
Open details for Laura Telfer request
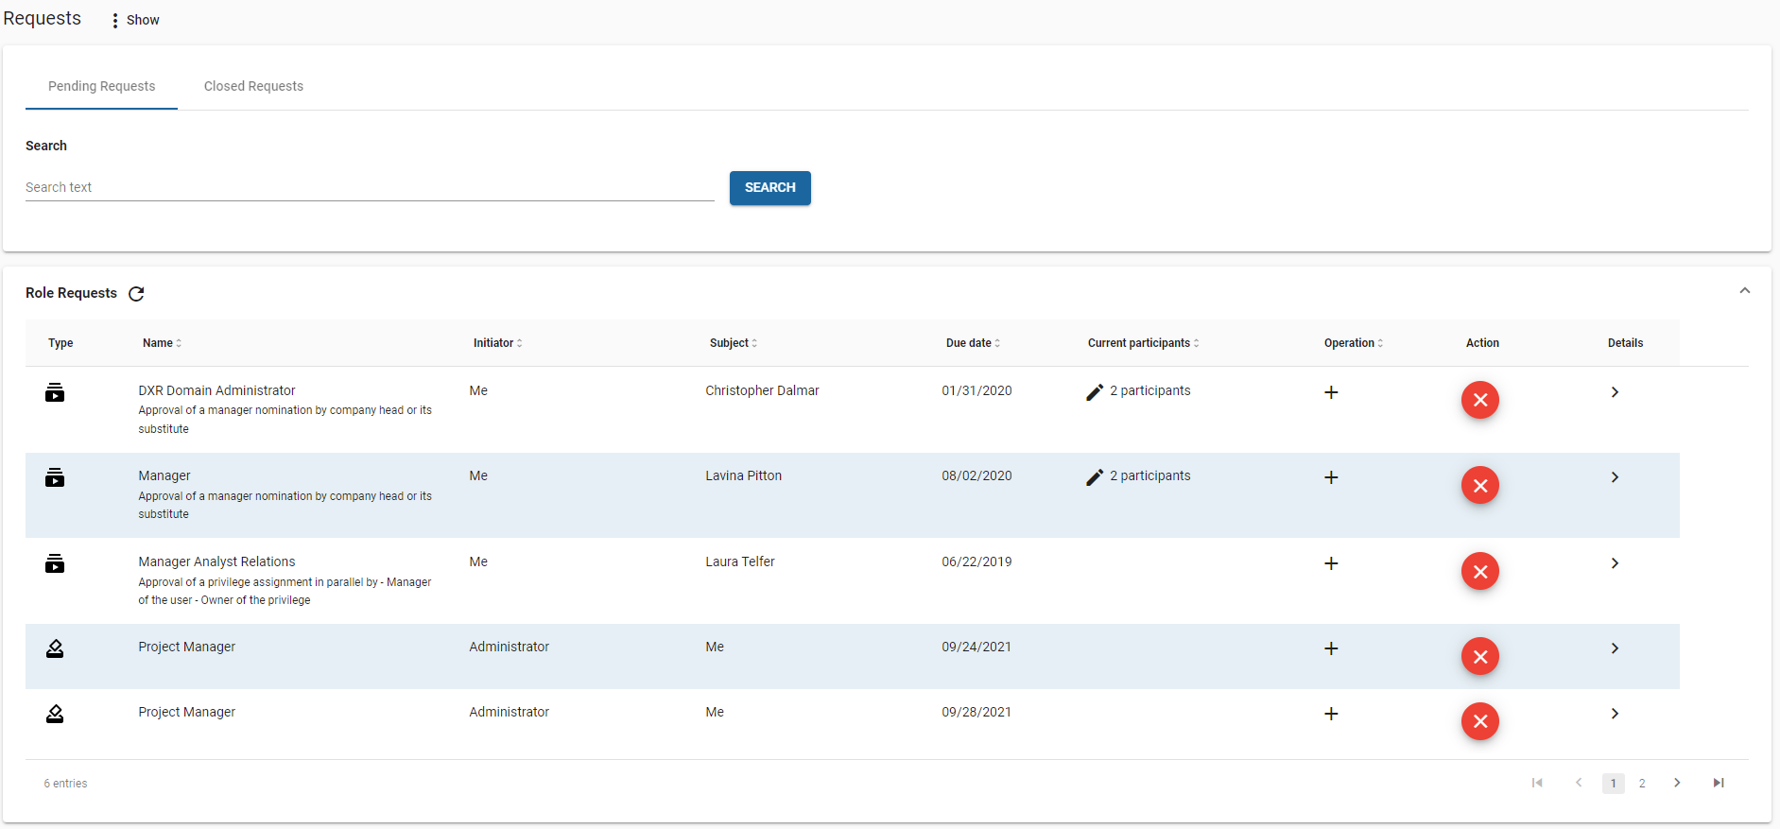pos(1615,563)
